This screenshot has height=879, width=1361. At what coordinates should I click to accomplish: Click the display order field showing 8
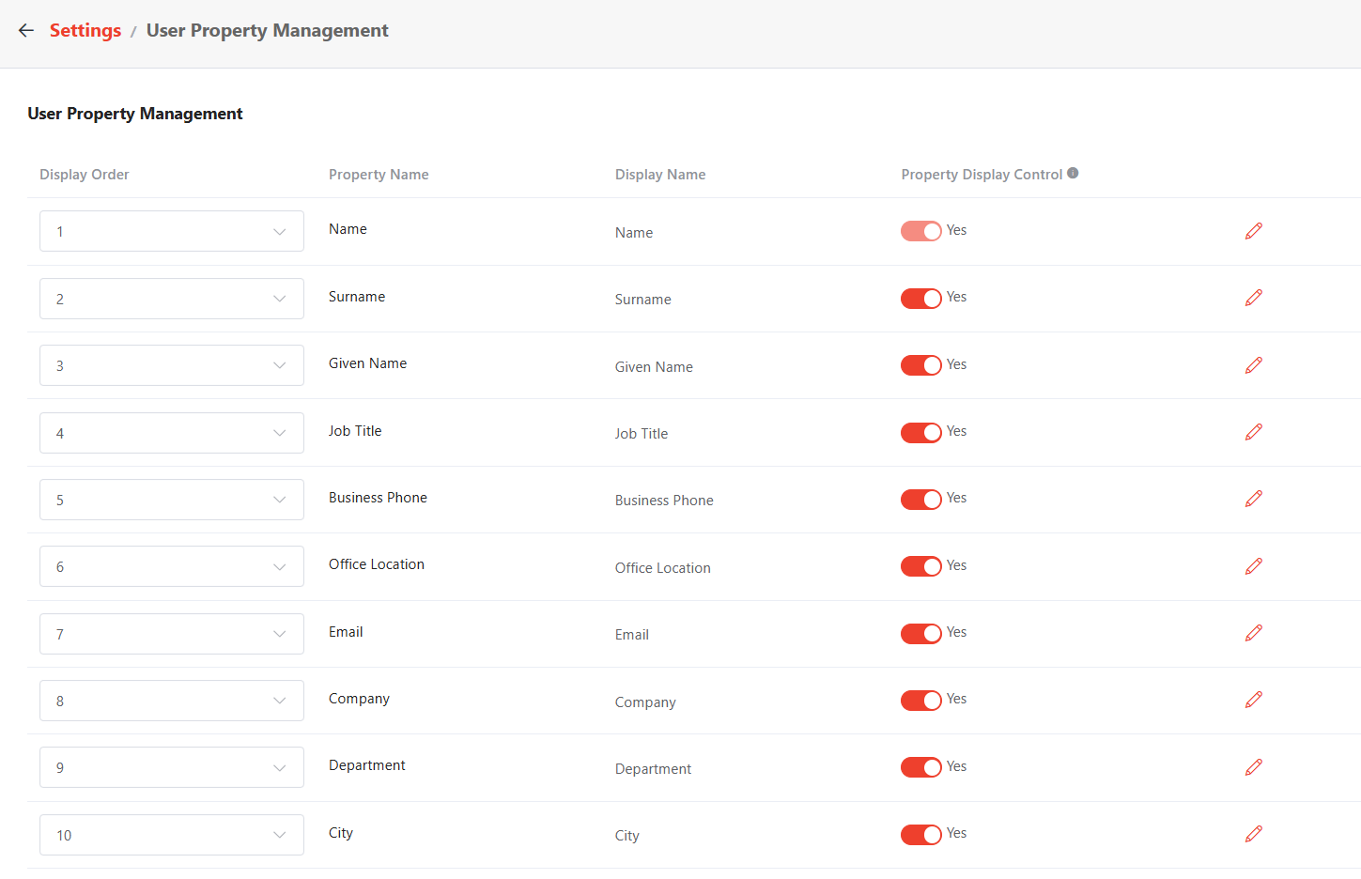tap(172, 700)
